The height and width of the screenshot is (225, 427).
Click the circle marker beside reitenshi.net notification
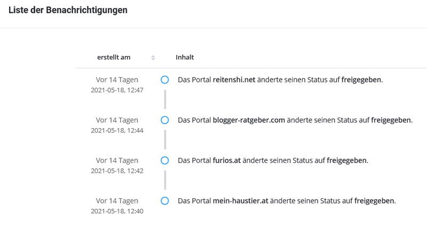(165, 80)
